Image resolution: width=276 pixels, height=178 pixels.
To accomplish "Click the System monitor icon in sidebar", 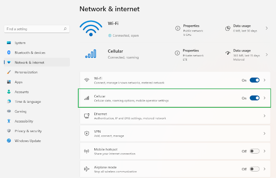I will [x=9, y=43].
